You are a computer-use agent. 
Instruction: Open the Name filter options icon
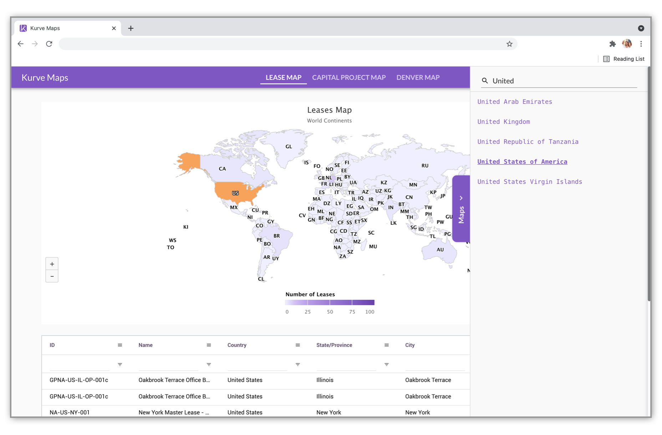tap(209, 364)
